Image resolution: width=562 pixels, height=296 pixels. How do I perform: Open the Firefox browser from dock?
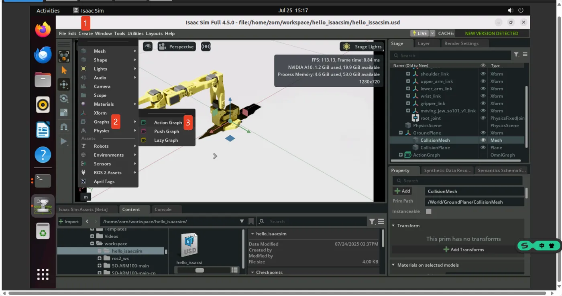[43, 30]
